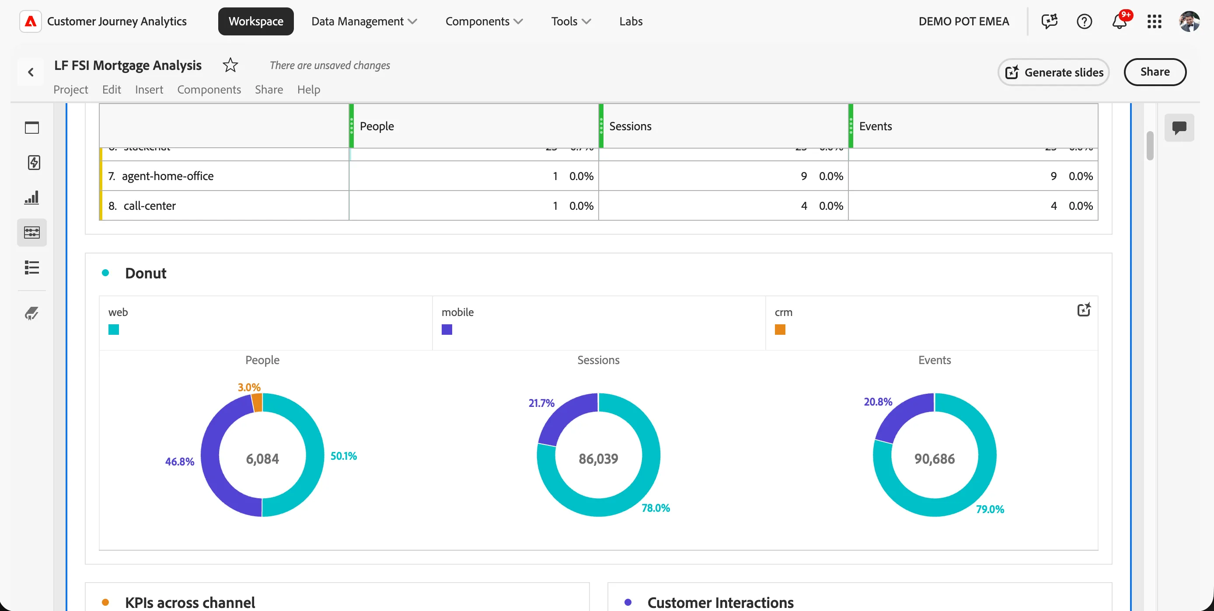
Task: Click the Generate slides button
Action: click(x=1054, y=72)
